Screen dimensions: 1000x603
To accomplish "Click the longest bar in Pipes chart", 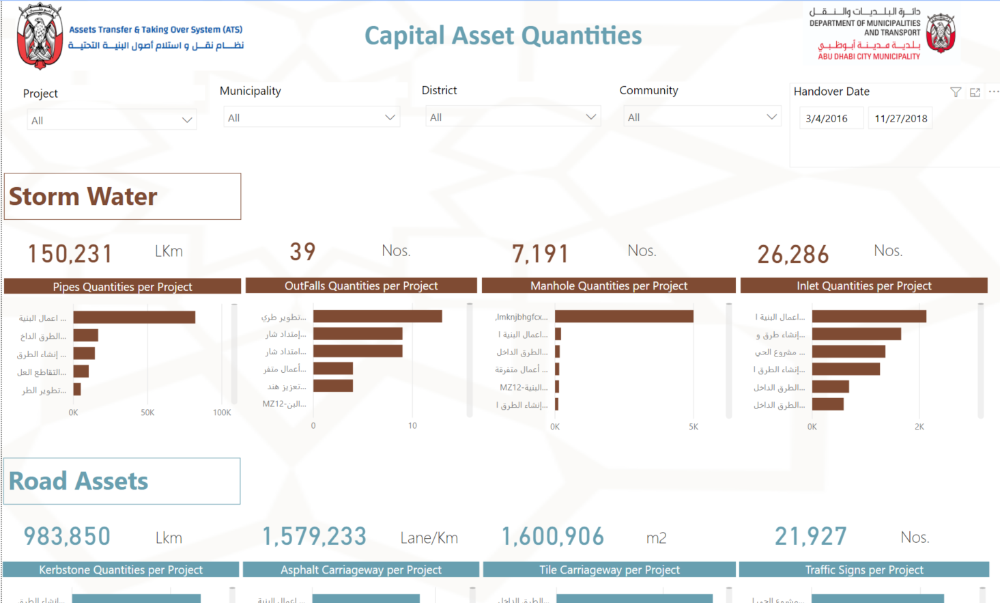I will tap(134, 318).
